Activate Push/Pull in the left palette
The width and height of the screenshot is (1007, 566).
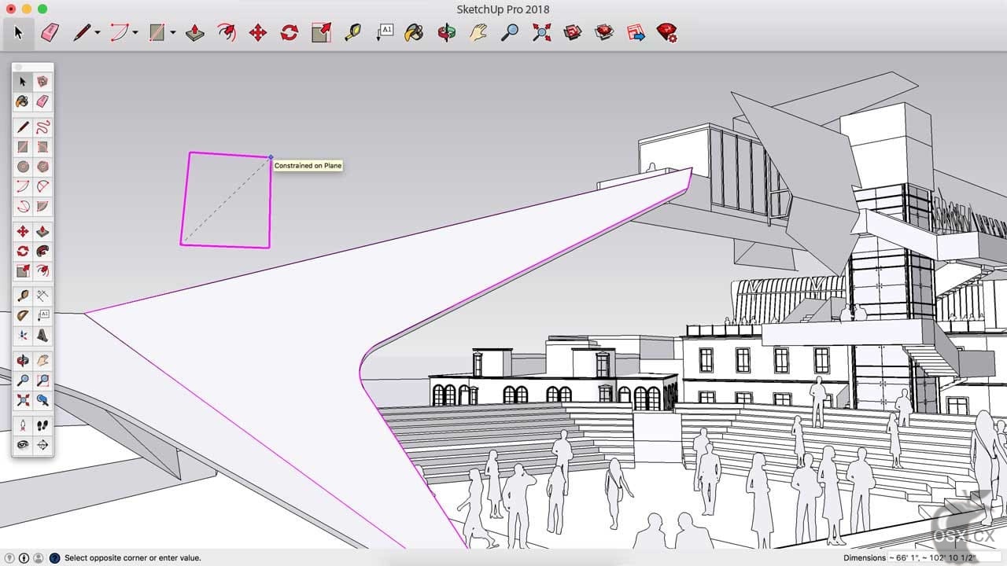point(42,231)
